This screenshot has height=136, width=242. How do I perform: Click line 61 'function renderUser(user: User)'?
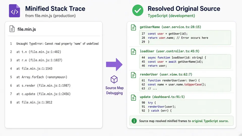[174, 80]
